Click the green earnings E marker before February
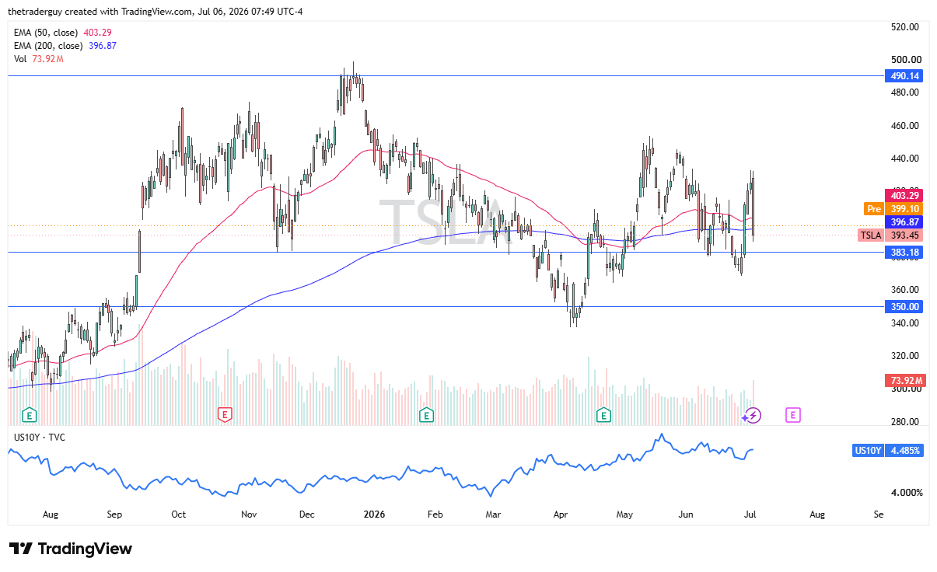The height and width of the screenshot is (572, 937). tap(425, 415)
